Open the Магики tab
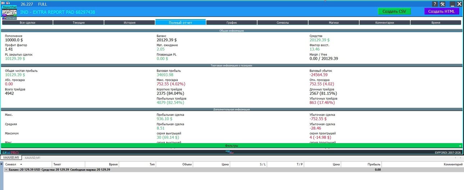 pos(334,23)
